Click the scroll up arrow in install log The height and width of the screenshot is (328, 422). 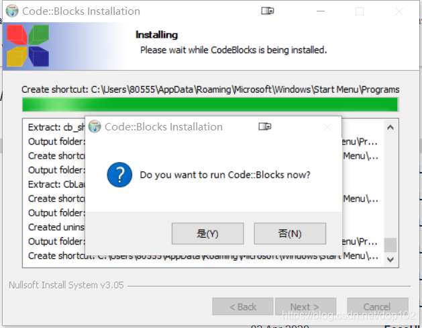point(390,127)
